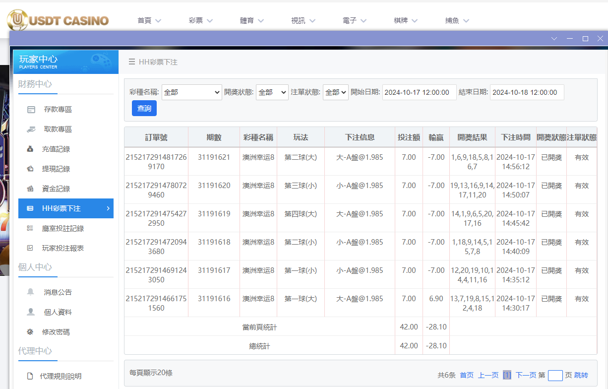Open 廳室投註記錄 via its icon
Viewport: 608px width, 389px height.
point(31,228)
